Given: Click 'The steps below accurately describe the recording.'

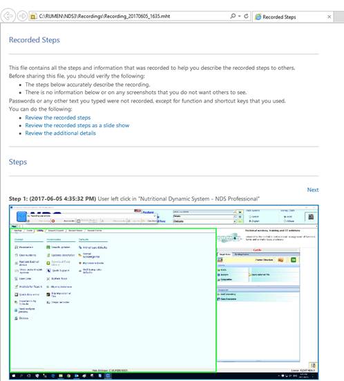Looking at the screenshot, I should pyautogui.click(x=88, y=84).
